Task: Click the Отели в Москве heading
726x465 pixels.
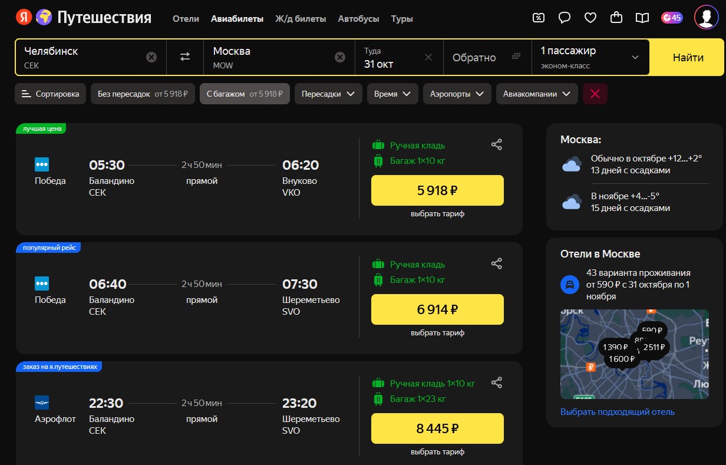Action: [x=600, y=254]
